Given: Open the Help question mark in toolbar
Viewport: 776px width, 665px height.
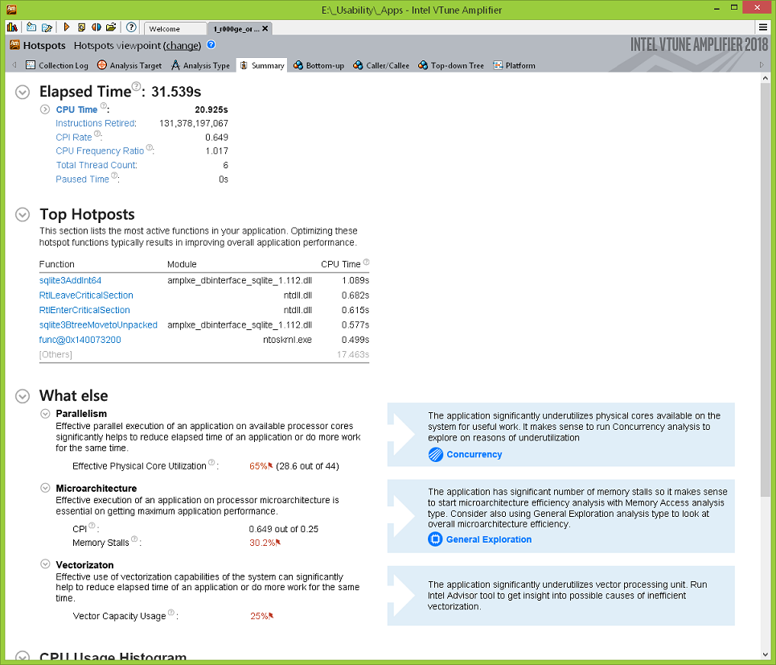Looking at the screenshot, I should click(132, 27).
